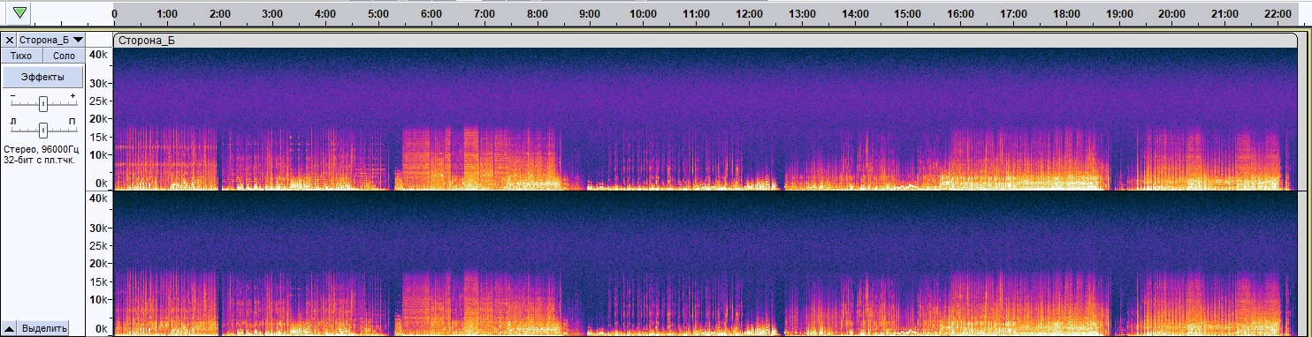Click the 9:00 mark on the timeline

tap(590, 14)
